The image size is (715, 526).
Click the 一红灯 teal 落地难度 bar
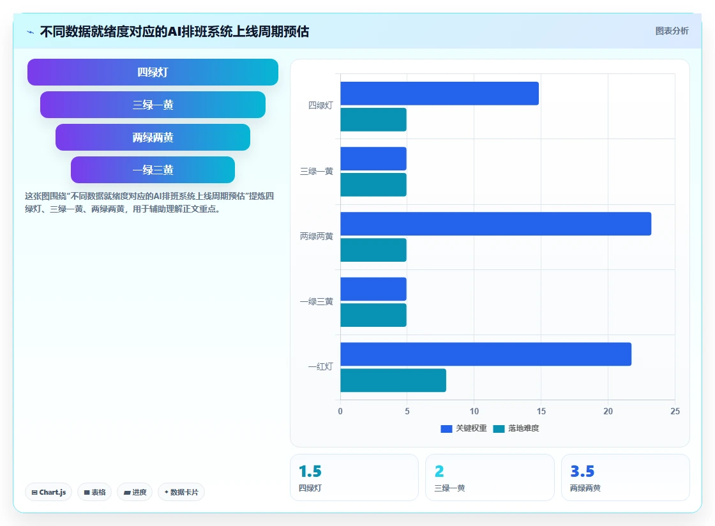pyautogui.click(x=393, y=380)
